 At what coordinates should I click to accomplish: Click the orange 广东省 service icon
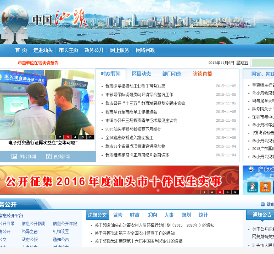[x=265, y=187]
